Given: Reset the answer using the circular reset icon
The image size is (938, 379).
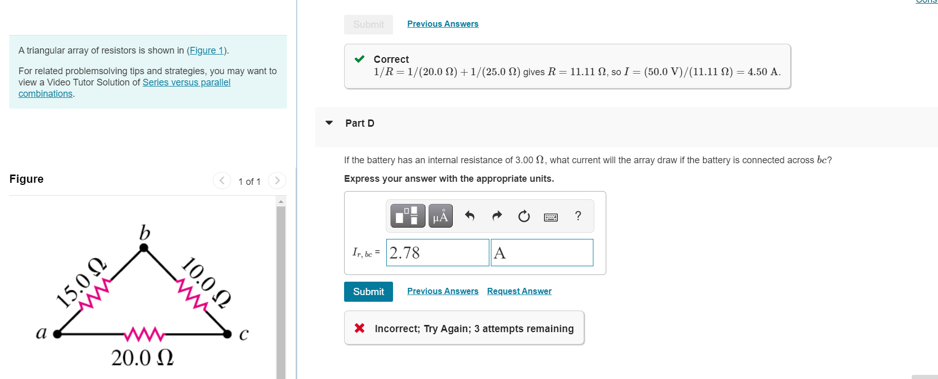Looking at the screenshot, I should 523,216.
